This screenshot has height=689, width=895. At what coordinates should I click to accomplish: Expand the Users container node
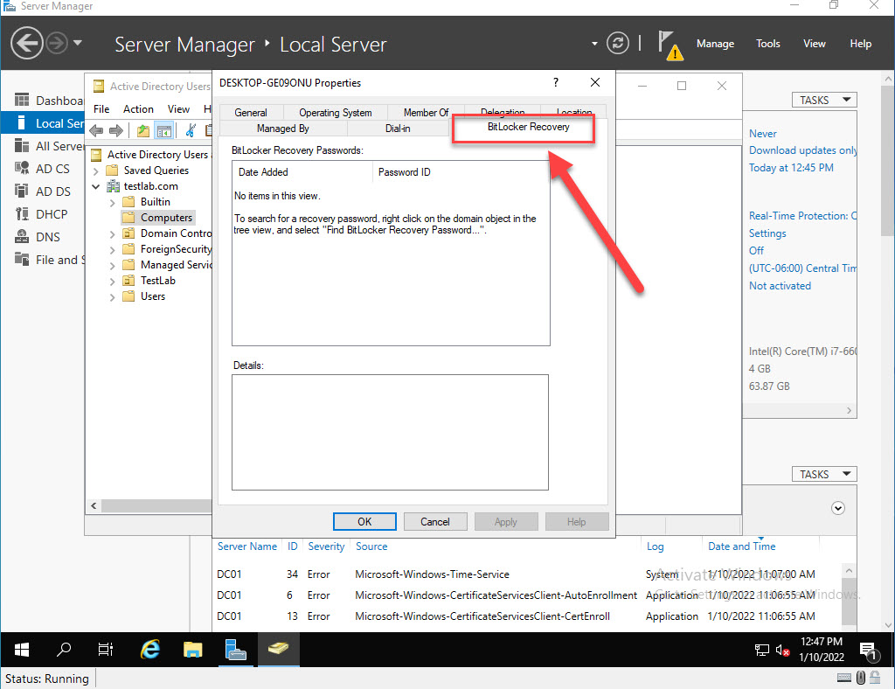(112, 296)
